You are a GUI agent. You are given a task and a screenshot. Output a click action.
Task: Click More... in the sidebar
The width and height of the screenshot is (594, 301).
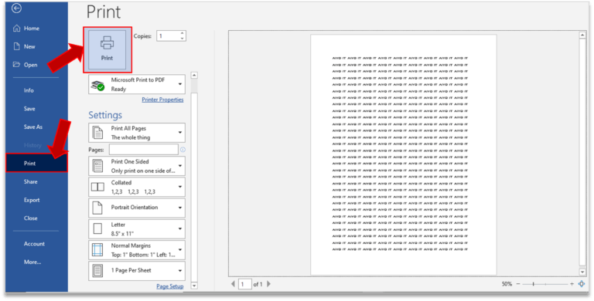(32, 262)
